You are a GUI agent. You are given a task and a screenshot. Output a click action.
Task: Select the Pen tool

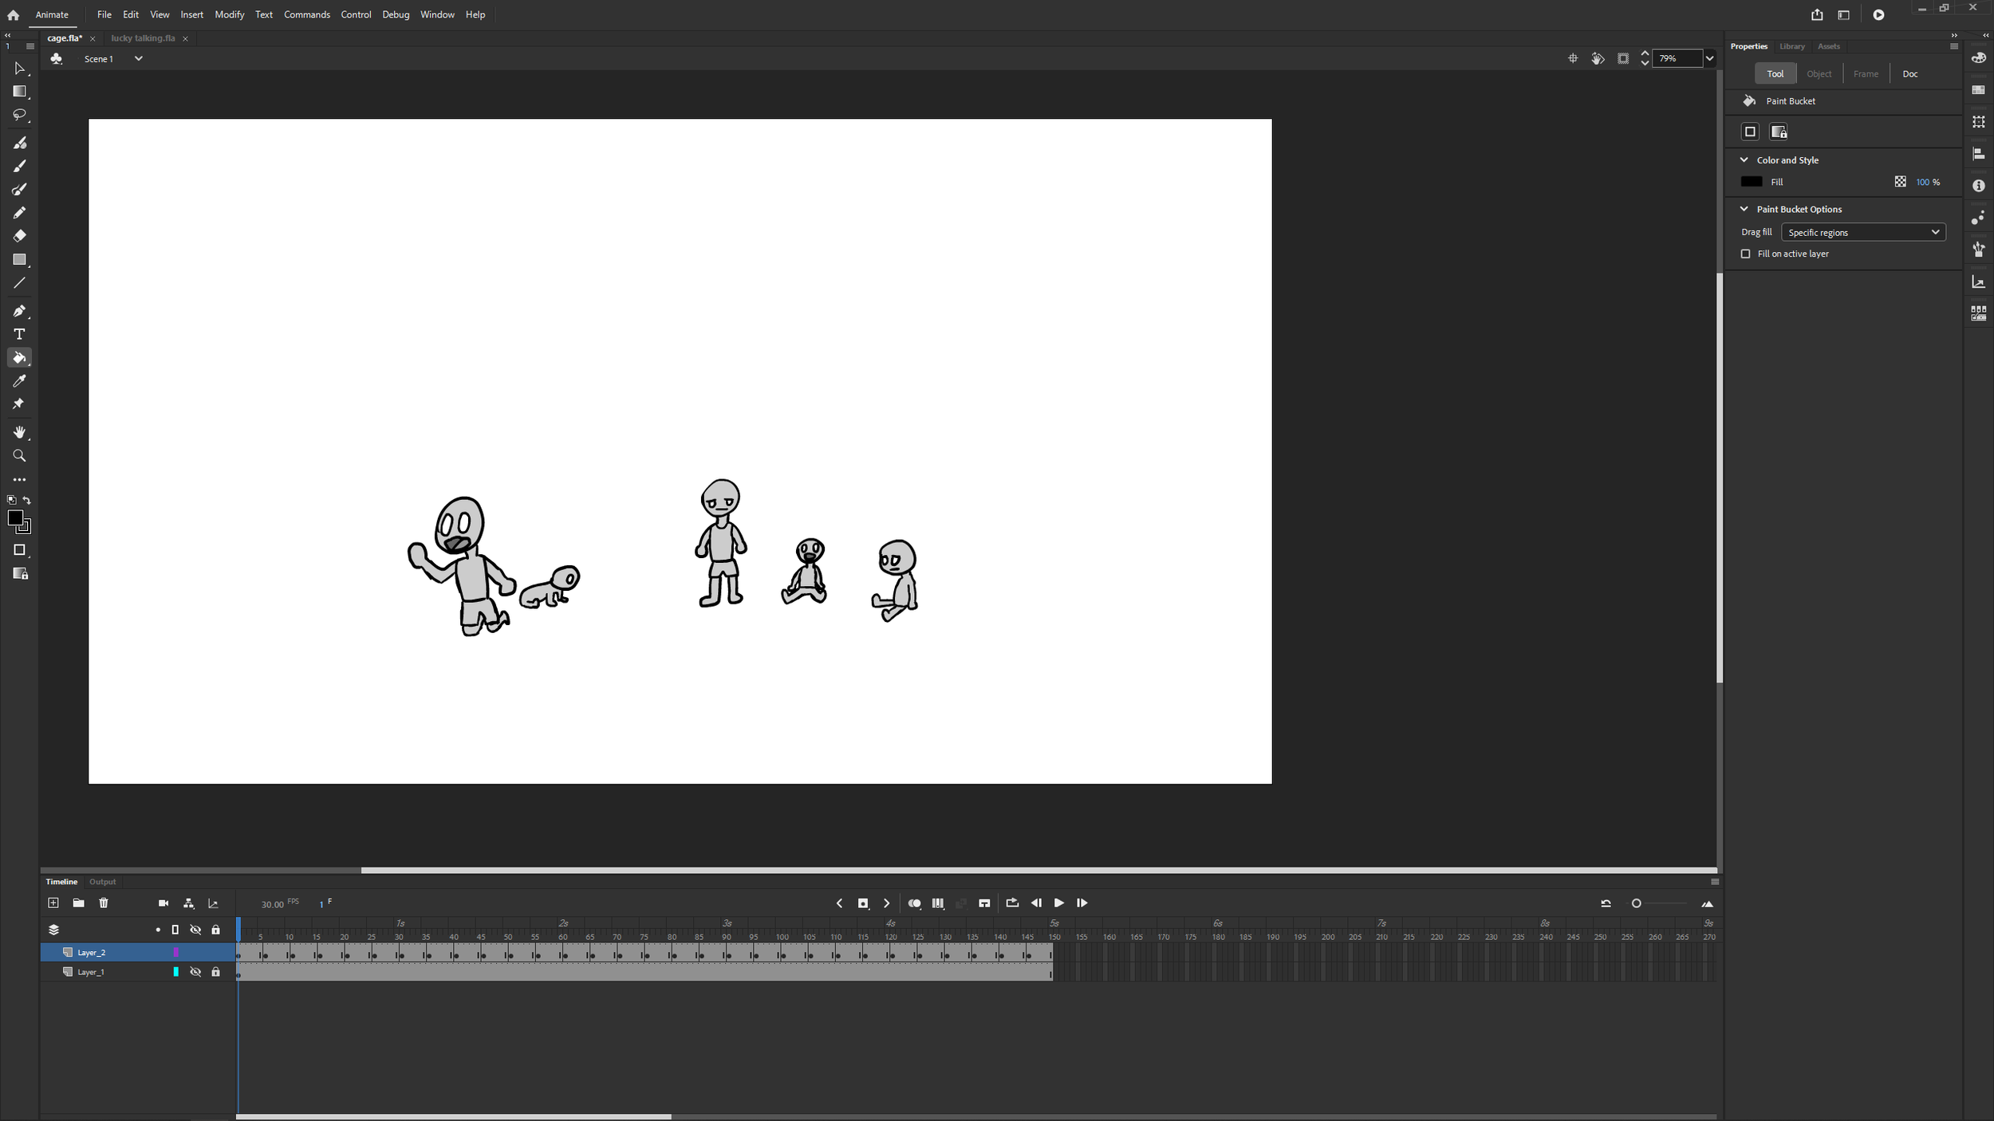click(x=19, y=311)
